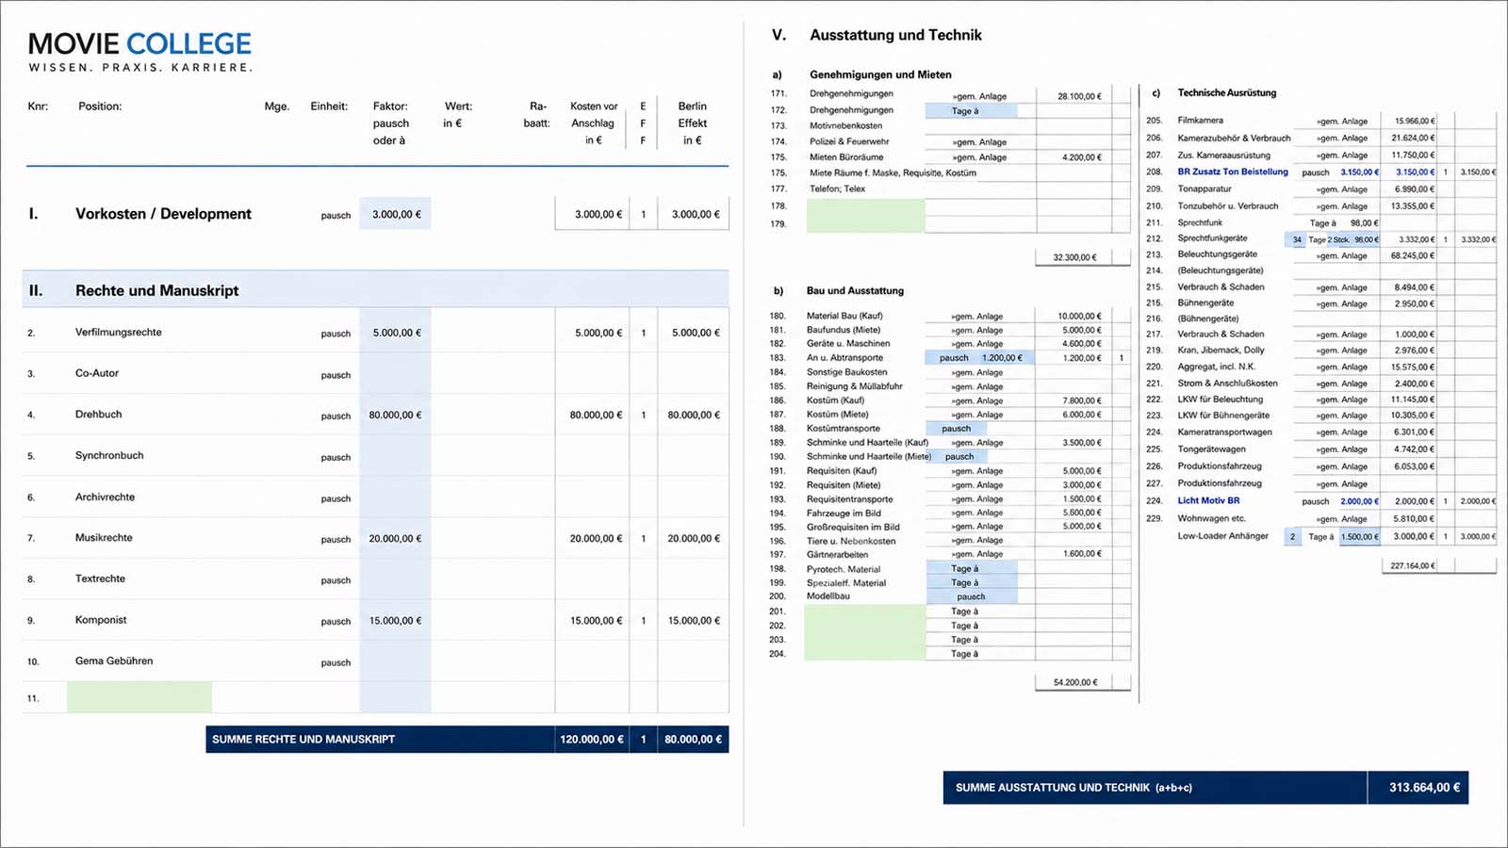The height and width of the screenshot is (848, 1508).
Task: Select the 'Rechte und Manuskript' section heading
Action: (x=156, y=290)
